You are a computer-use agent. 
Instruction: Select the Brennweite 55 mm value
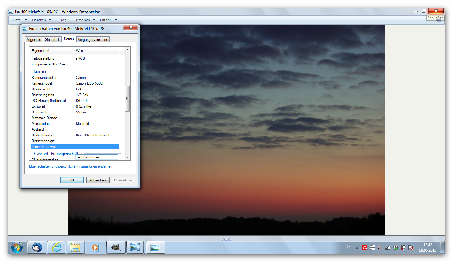pos(81,112)
